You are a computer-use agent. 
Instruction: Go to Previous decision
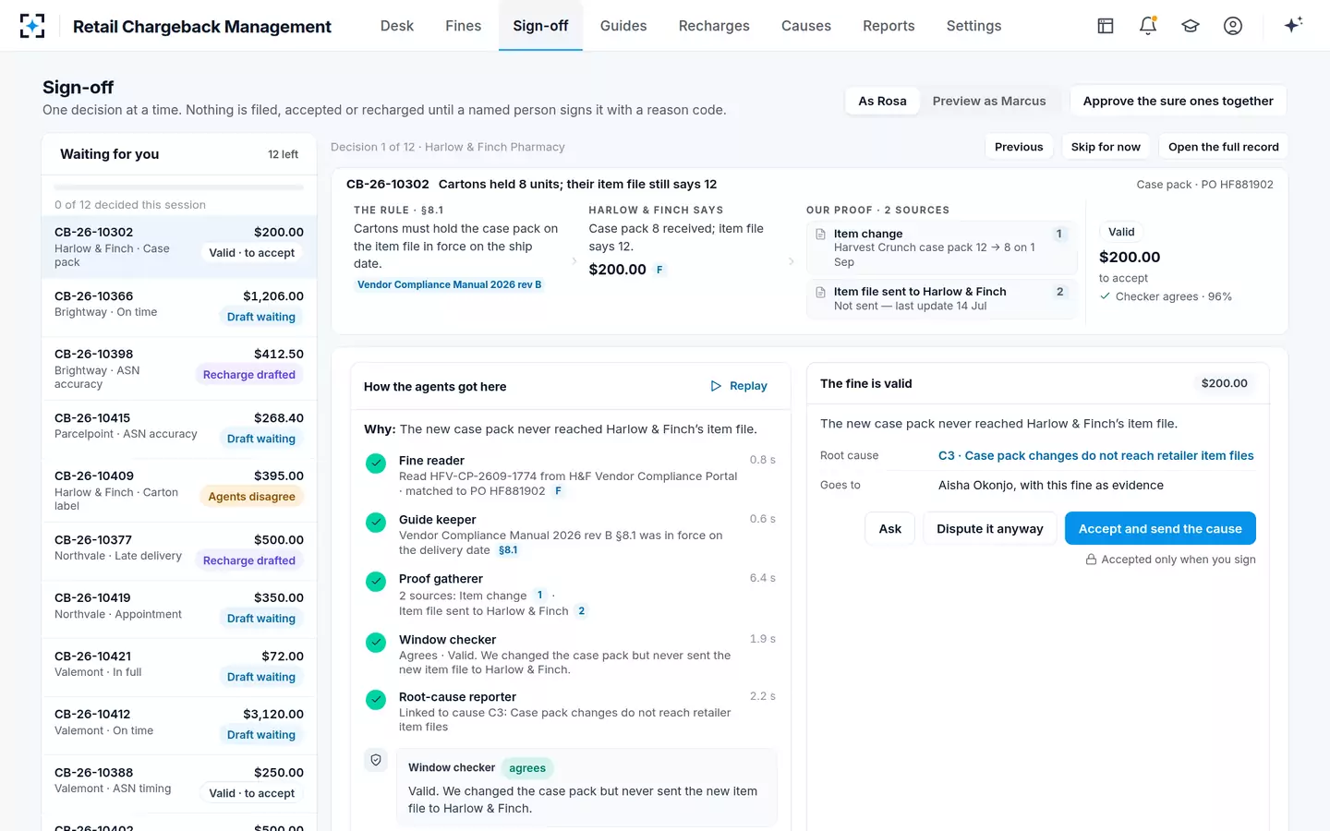(1019, 147)
